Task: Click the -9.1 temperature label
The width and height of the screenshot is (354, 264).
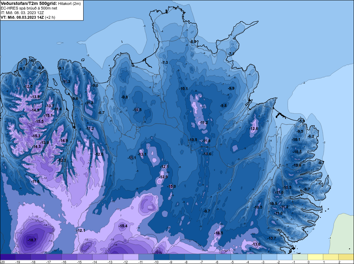Action: pos(61,68)
